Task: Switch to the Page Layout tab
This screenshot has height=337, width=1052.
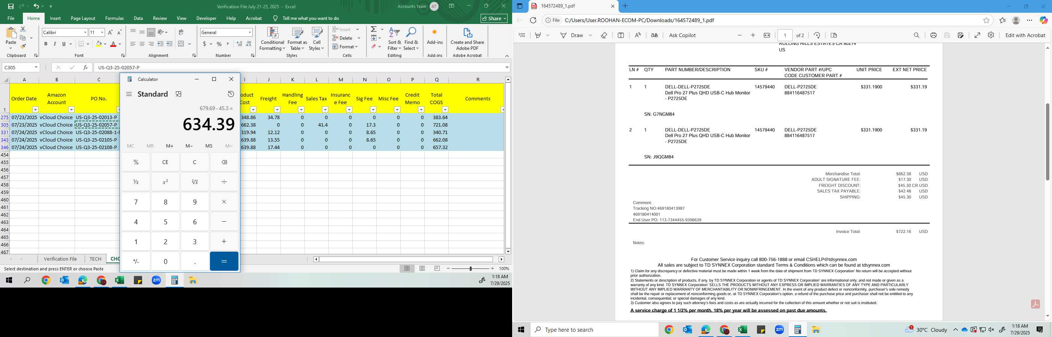Action: 83,18
